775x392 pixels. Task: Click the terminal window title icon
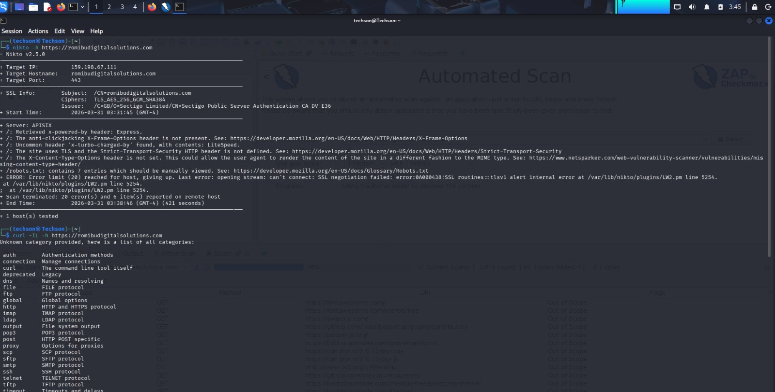[3, 21]
